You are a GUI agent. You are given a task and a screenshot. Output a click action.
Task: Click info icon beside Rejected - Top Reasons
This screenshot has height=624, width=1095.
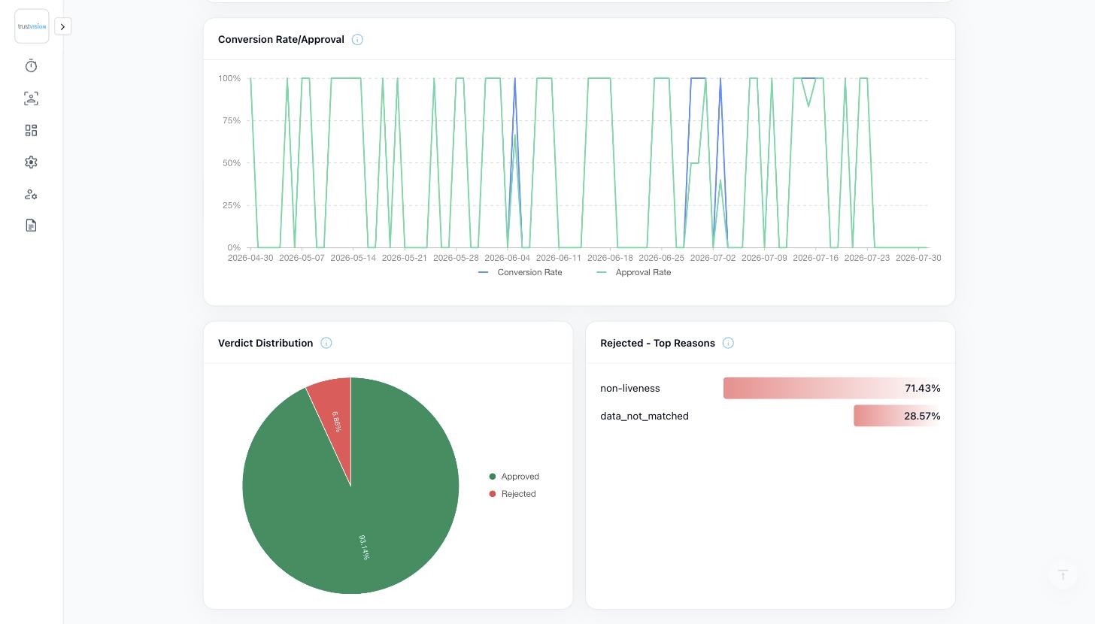click(x=728, y=343)
